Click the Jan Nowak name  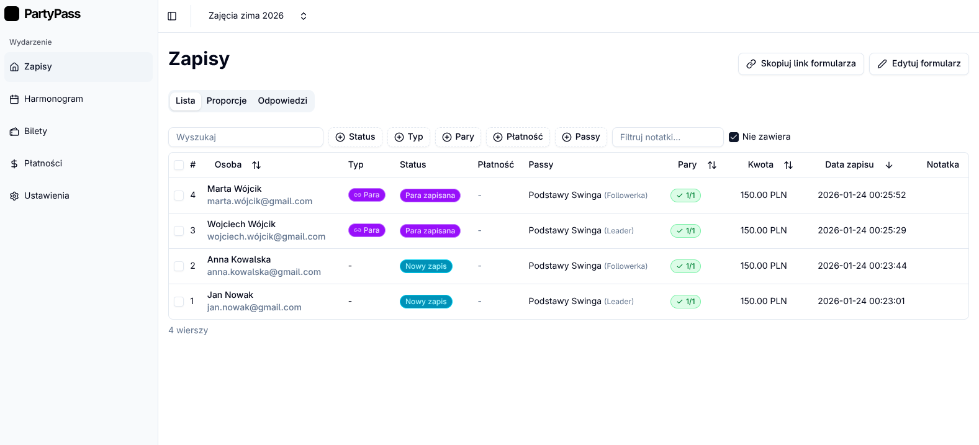pyautogui.click(x=230, y=295)
